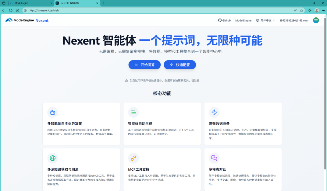327x191 pixels.
Task: Click the 多模态对话 card title
Action: click(218, 169)
